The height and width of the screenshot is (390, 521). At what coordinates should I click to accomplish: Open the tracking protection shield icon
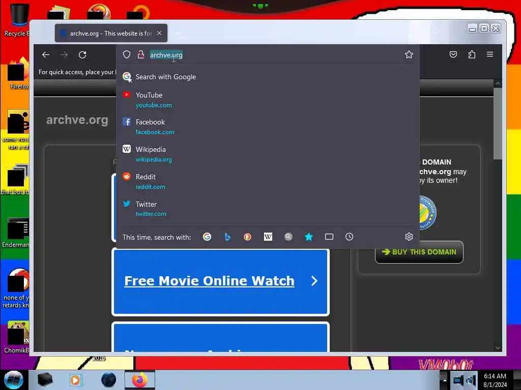pos(127,54)
